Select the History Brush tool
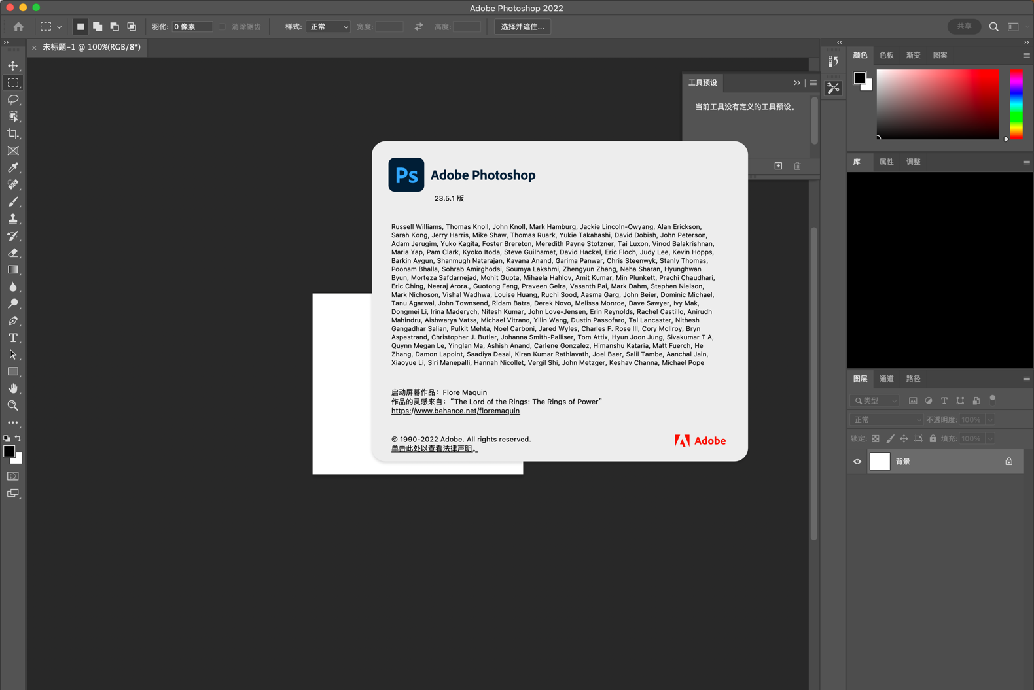1034x690 pixels. click(x=13, y=236)
